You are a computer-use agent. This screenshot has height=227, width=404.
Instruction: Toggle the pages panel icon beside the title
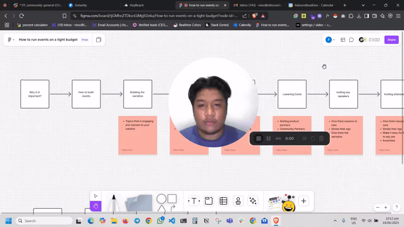(99, 40)
